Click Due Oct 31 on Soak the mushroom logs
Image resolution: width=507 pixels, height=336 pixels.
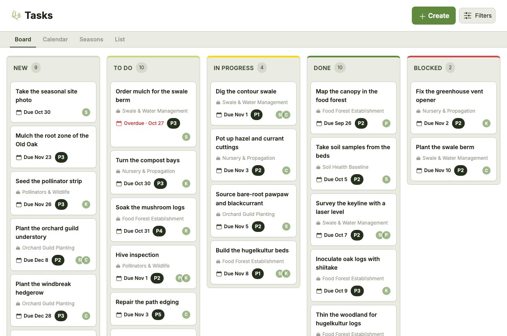[x=137, y=231]
